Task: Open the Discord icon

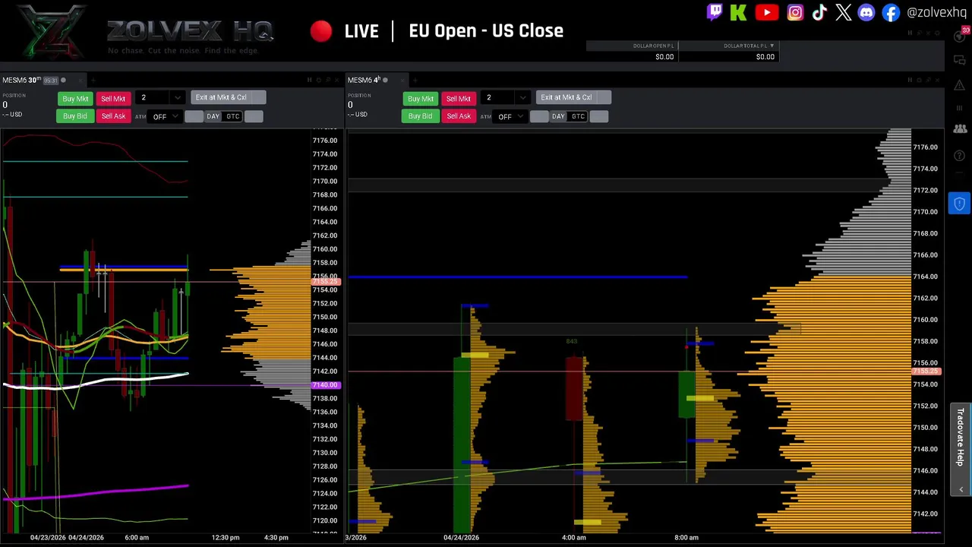Action: pyautogui.click(x=866, y=12)
